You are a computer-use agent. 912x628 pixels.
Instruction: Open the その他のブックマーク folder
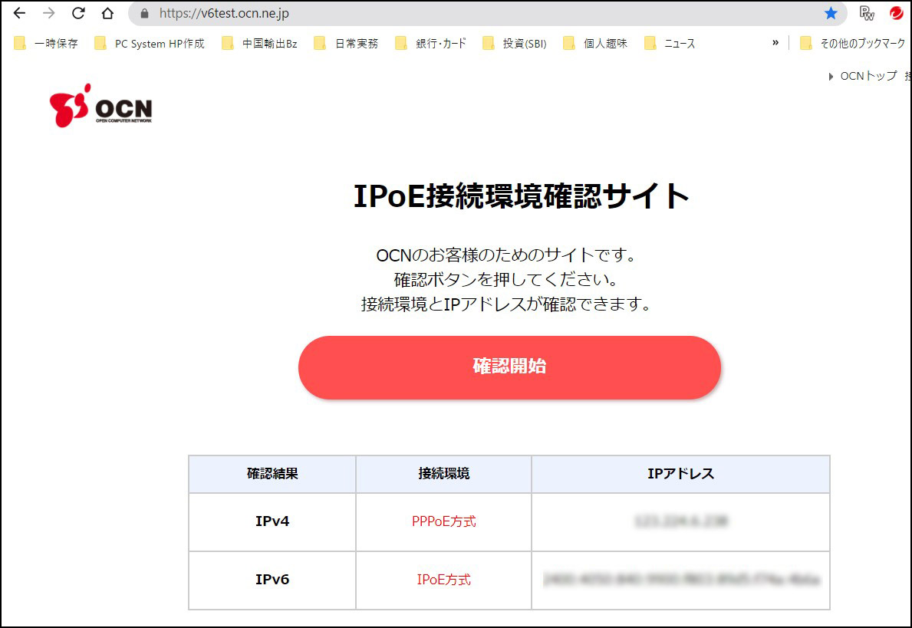(853, 44)
